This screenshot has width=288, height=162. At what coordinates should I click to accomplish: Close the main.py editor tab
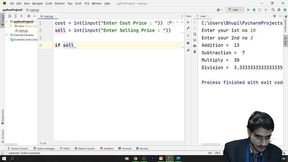56,16
